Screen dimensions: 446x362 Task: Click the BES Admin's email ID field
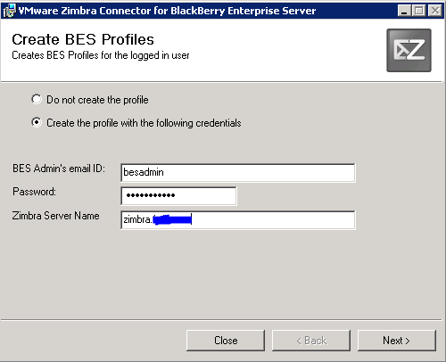238,172
